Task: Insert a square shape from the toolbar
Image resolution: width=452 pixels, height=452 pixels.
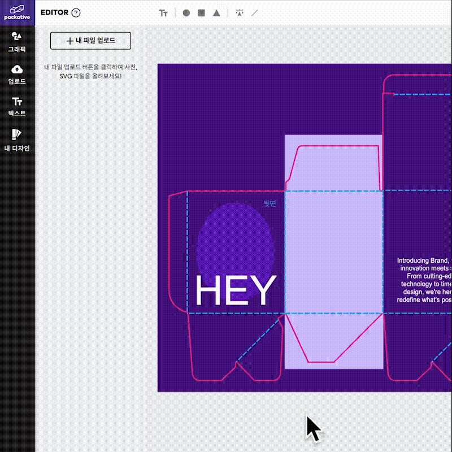Action: pos(201,12)
